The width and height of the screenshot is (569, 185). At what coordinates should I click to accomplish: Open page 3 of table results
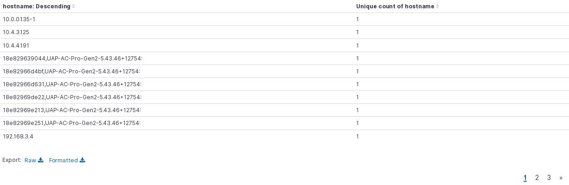click(549, 178)
